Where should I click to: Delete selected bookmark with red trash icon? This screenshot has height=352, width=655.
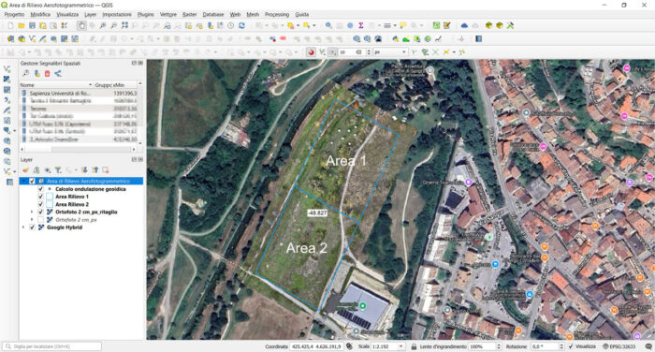pyautogui.click(x=47, y=74)
